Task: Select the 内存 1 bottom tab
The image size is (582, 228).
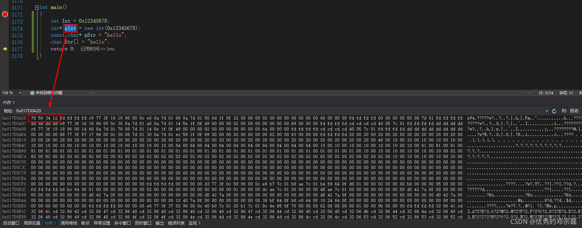Action: point(50,223)
